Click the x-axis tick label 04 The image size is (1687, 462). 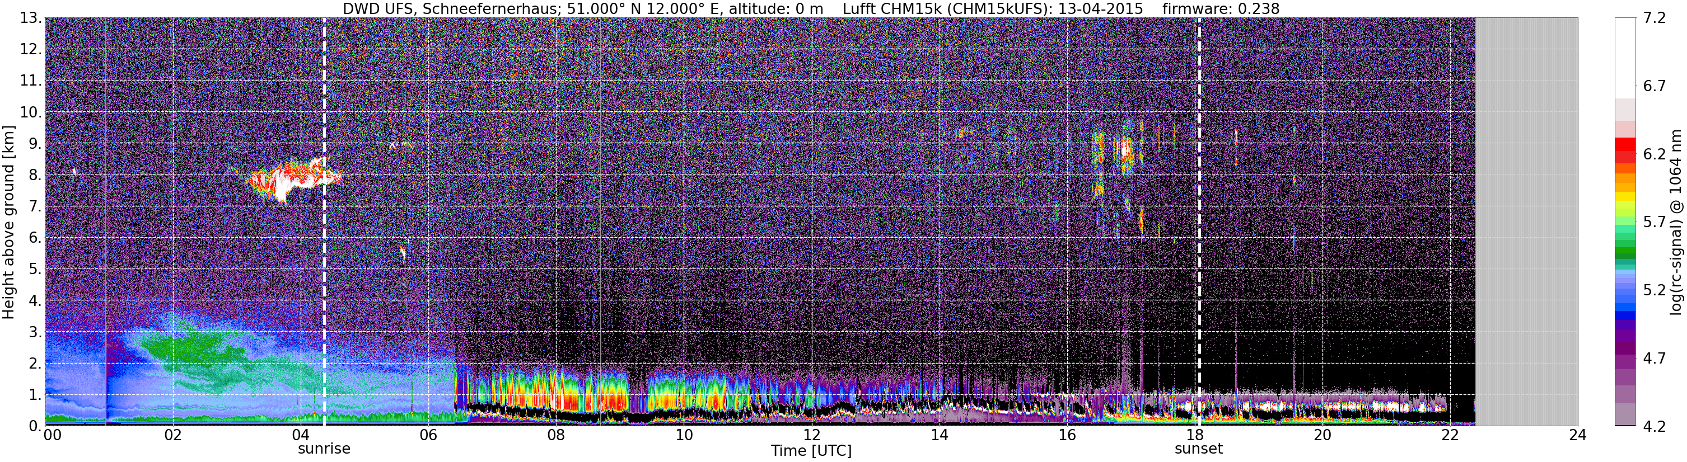pos(300,435)
